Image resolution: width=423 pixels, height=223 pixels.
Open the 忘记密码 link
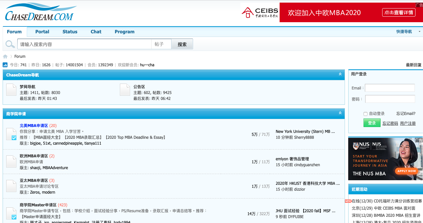pyautogui.click(x=390, y=123)
